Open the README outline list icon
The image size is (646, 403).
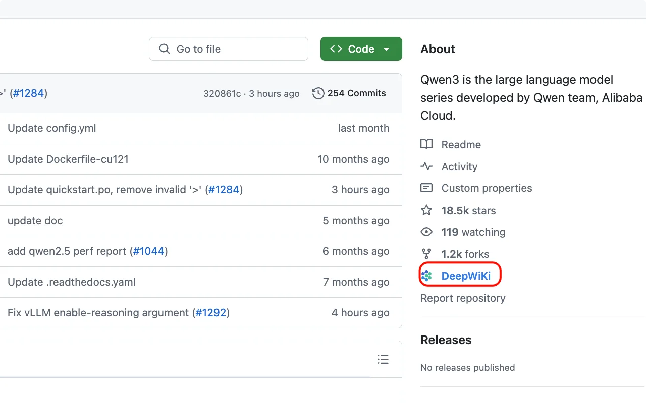(383, 359)
